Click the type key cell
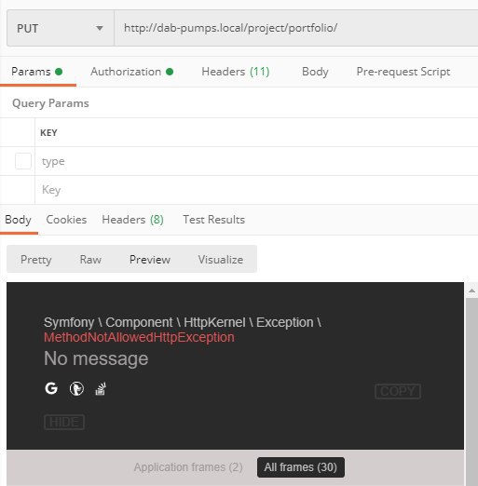478x486 pixels. click(256, 161)
